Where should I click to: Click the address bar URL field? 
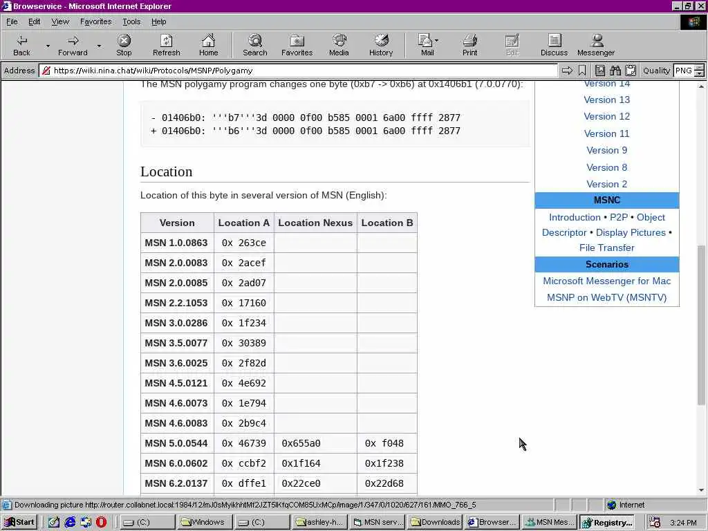point(298,71)
